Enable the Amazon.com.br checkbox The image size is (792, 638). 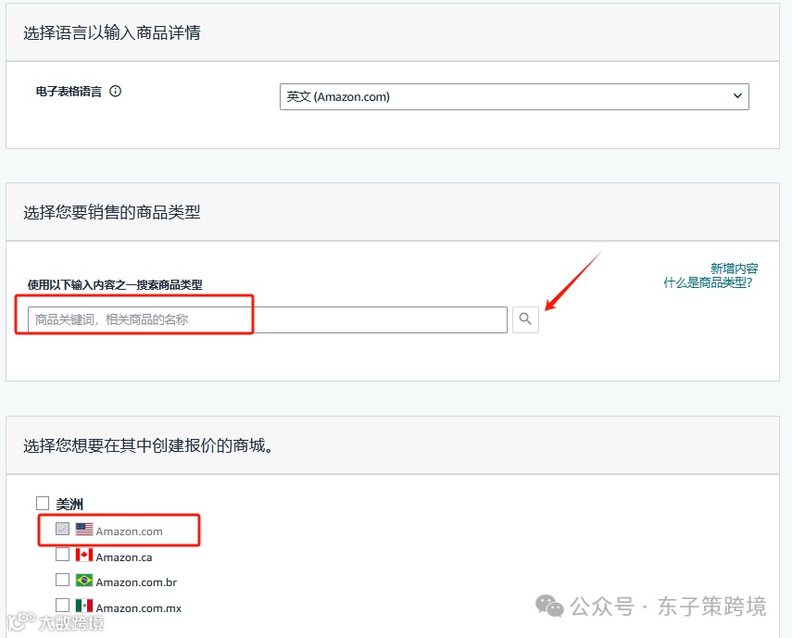(63, 580)
